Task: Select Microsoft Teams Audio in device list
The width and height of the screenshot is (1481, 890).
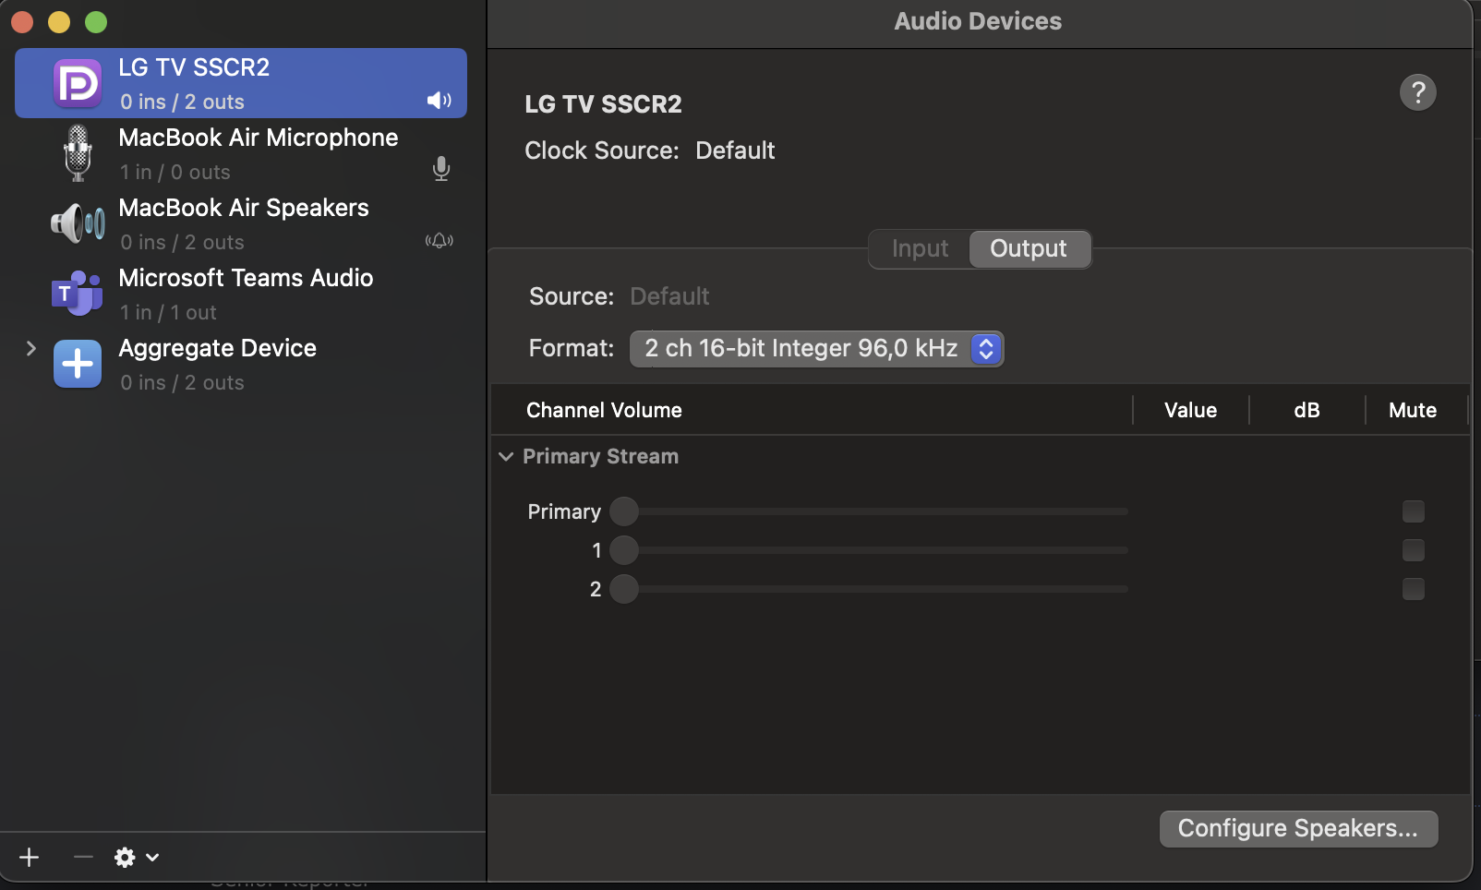Action: click(x=246, y=294)
